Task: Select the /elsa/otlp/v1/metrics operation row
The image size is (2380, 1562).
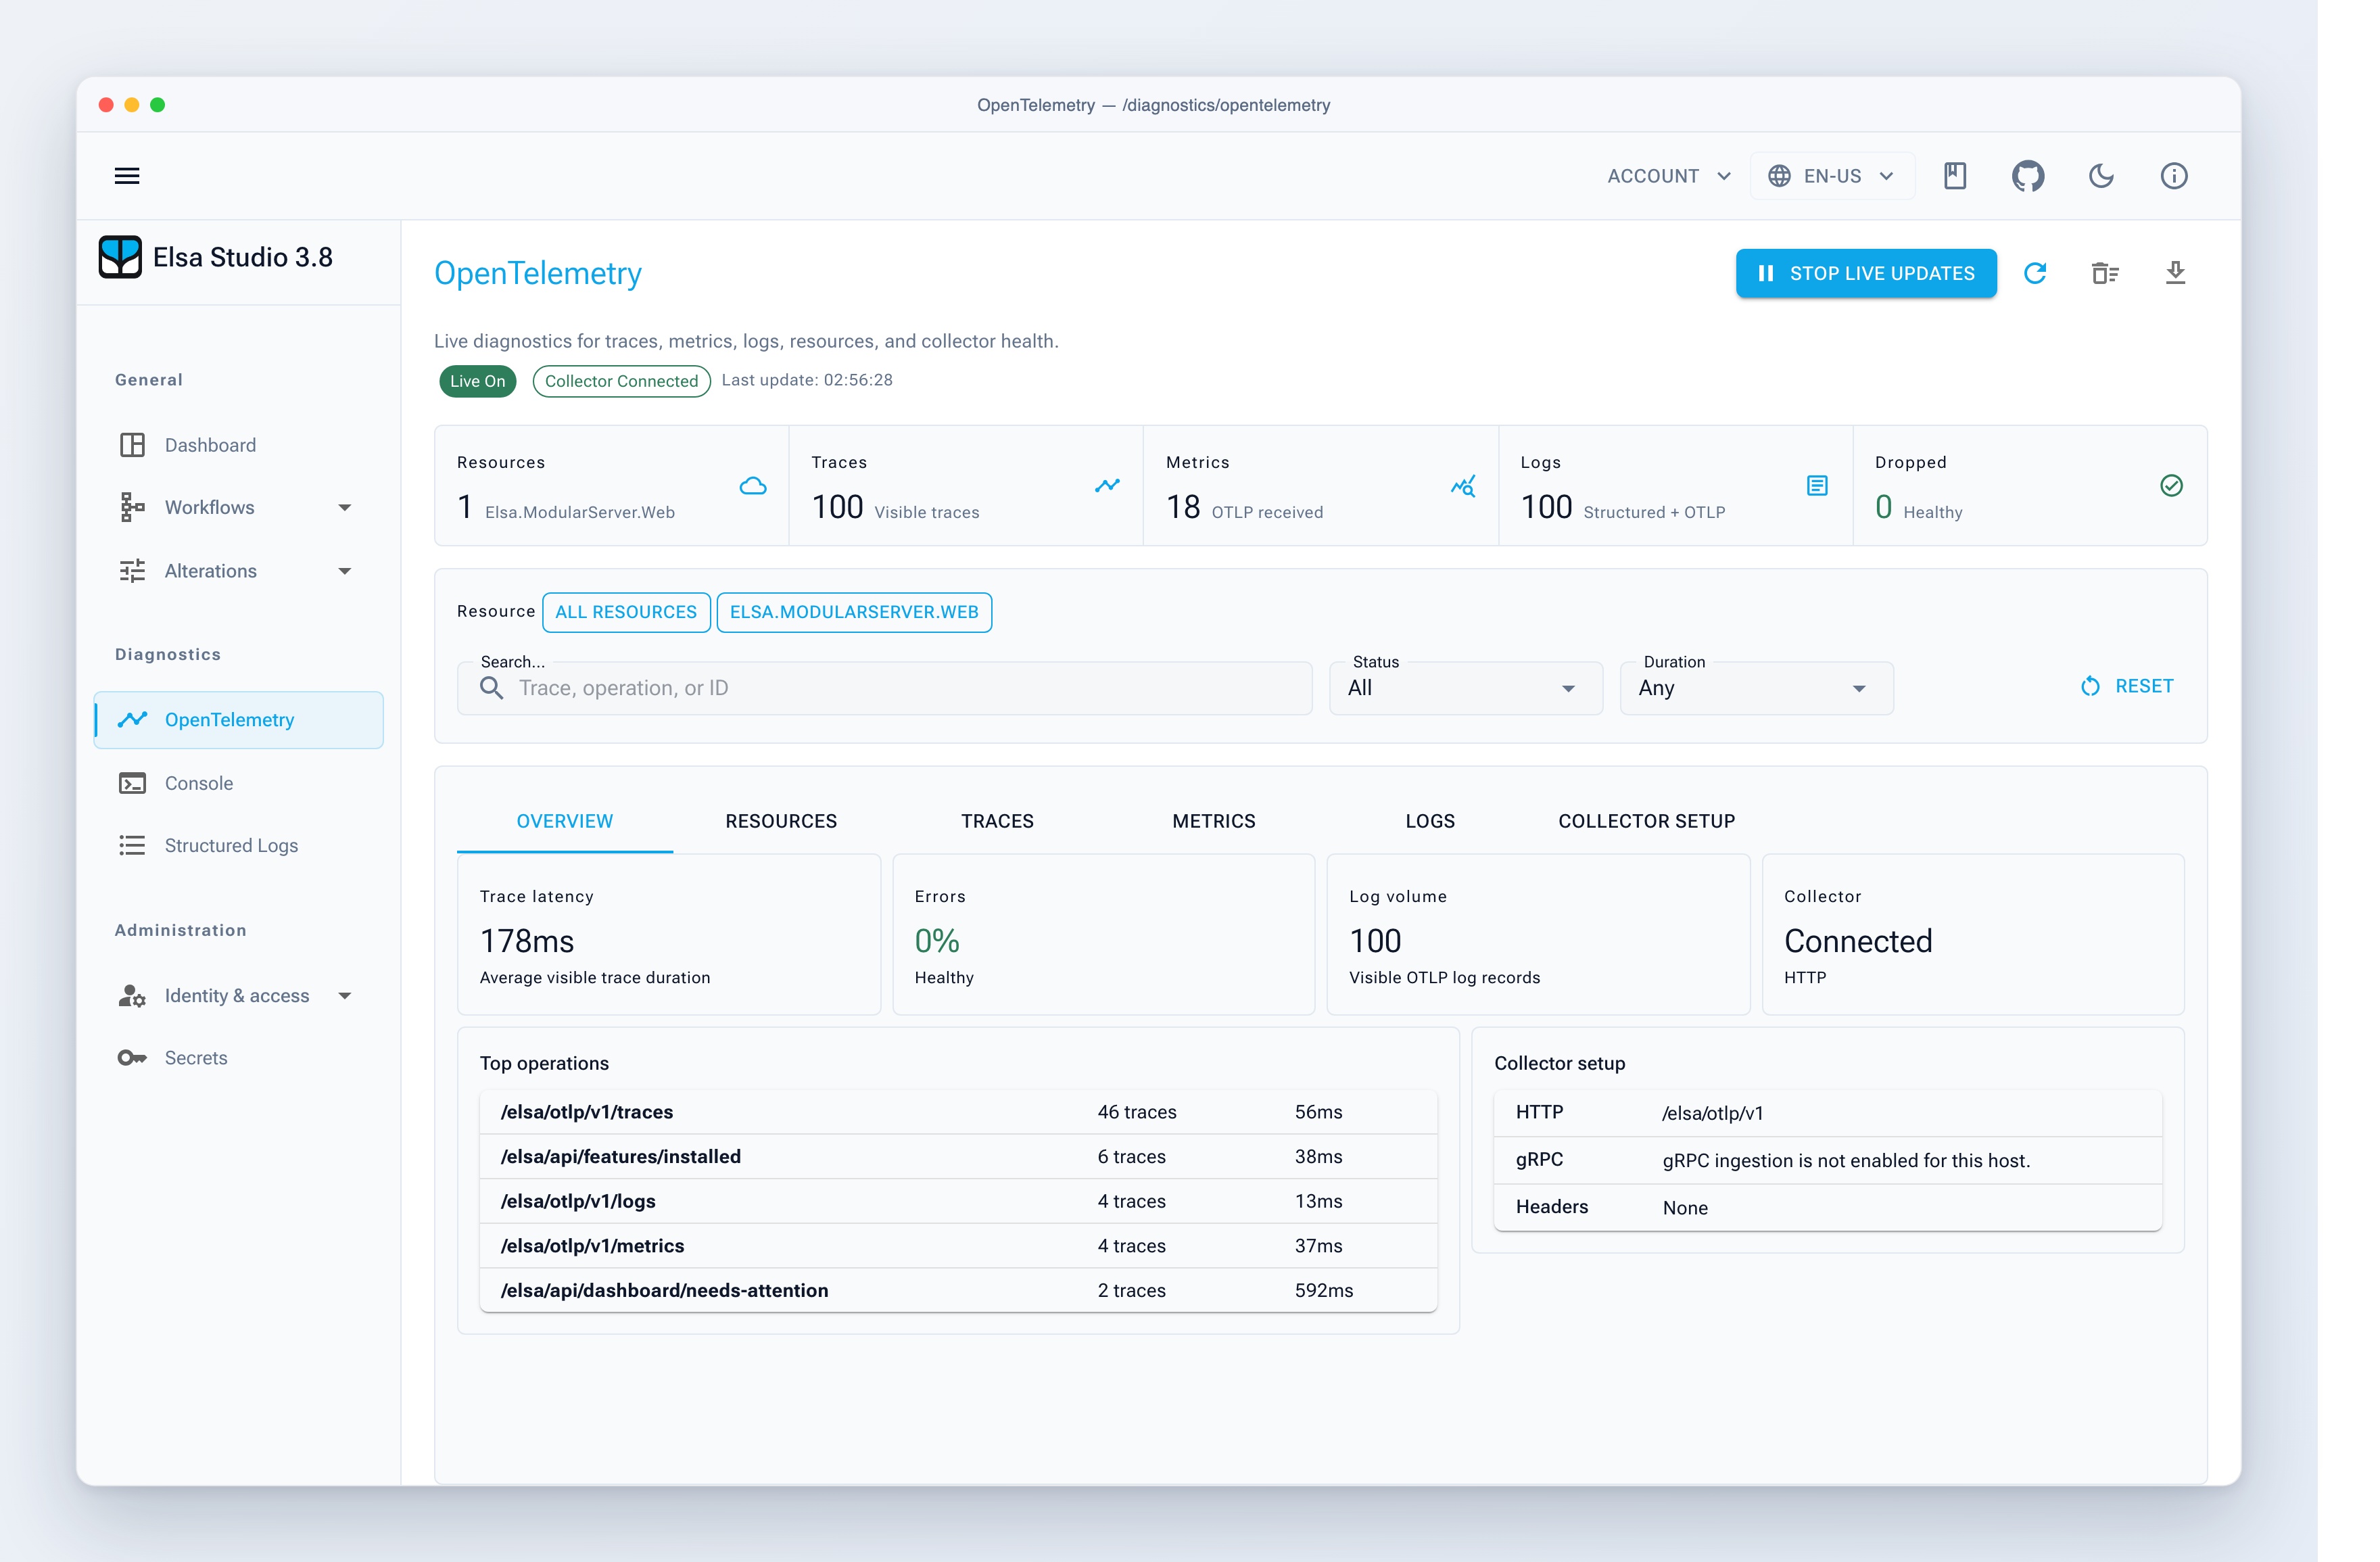Action: coord(958,1246)
